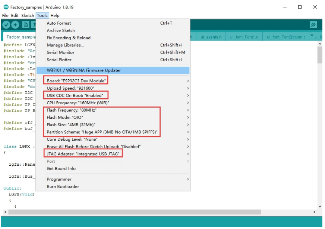The image size is (325, 229).
Task: Open the Programmer submenu
Action: pos(113,179)
